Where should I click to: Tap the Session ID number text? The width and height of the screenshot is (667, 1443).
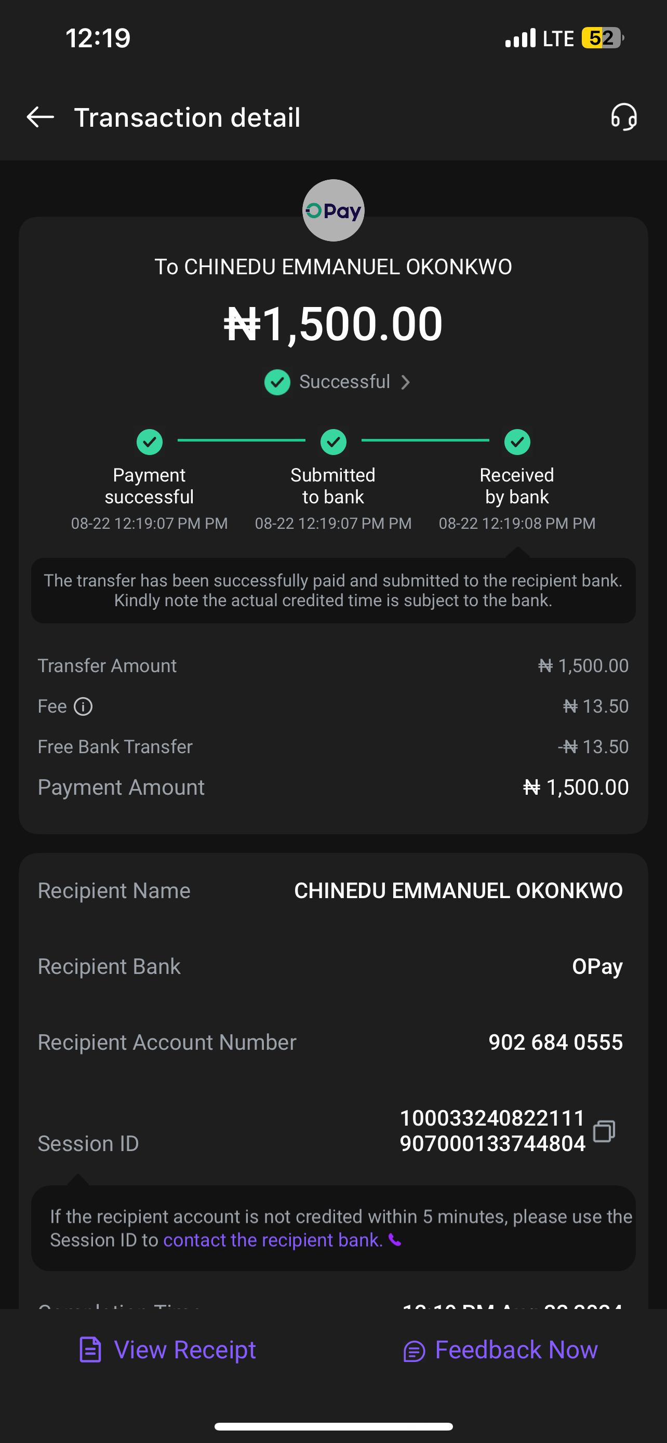coord(492,1130)
